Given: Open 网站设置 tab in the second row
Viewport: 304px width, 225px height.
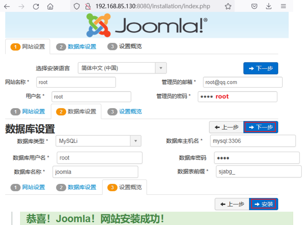Looking at the screenshot, I should pyautogui.click(x=28, y=112).
